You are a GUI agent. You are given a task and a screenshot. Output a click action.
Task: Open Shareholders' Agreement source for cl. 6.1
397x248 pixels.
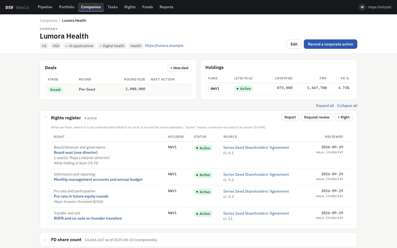(x=256, y=148)
